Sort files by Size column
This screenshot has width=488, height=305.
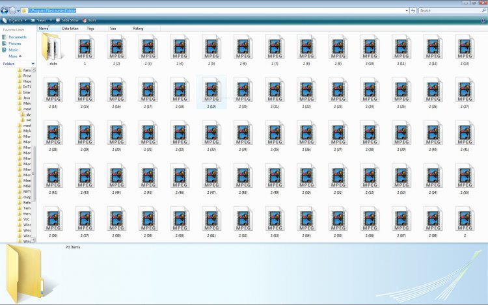pos(120,29)
